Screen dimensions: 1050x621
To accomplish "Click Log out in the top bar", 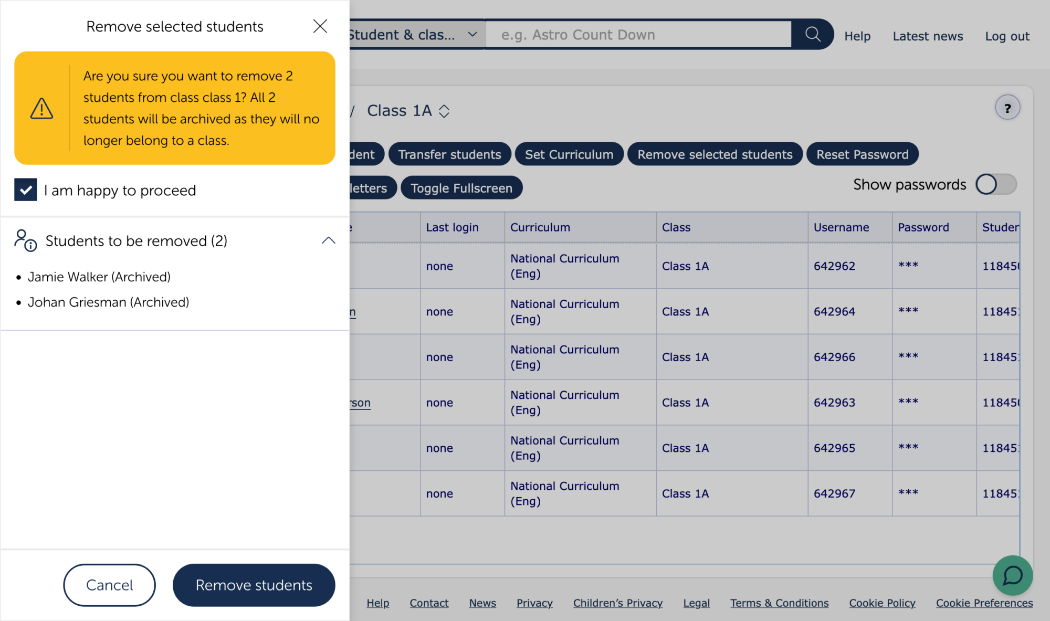I will pos(1007,36).
